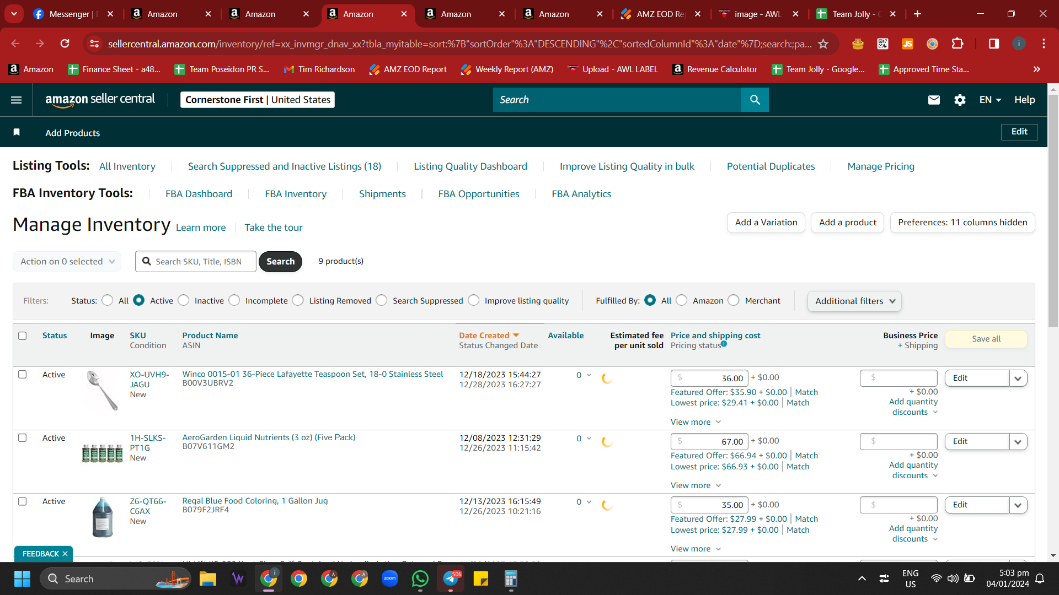The width and height of the screenshot is (1059, 595).
Task: Open File Explorer from the taskbar
Action: coord(208,578)
